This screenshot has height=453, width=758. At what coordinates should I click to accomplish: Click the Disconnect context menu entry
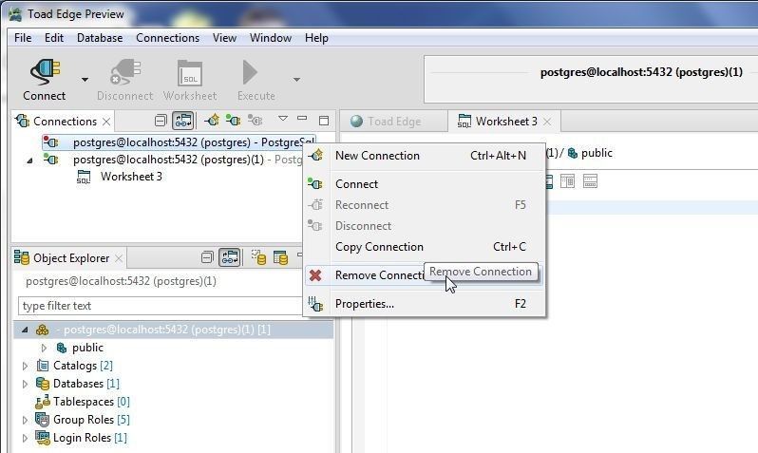pyautogui.click(x=425, y=226)
